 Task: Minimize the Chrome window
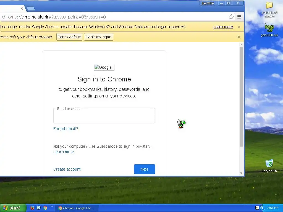point(222,3)
